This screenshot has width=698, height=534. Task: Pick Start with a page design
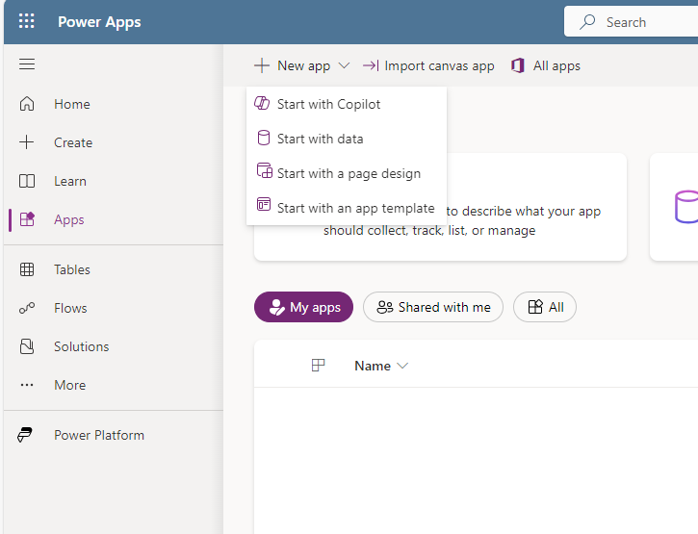tap(348, 173)
